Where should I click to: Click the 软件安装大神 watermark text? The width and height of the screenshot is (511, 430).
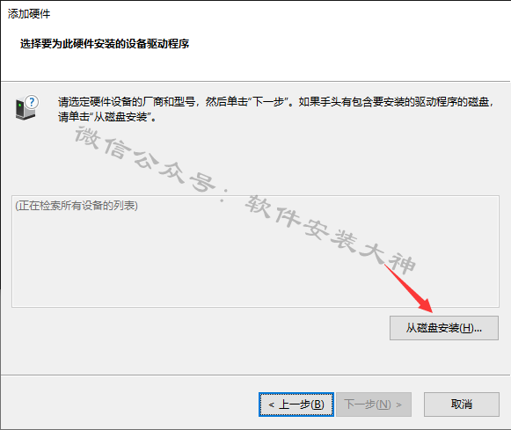[330, 235]
